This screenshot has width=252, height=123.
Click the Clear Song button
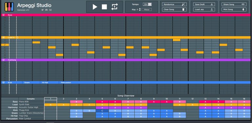click(x=174, y=10)
